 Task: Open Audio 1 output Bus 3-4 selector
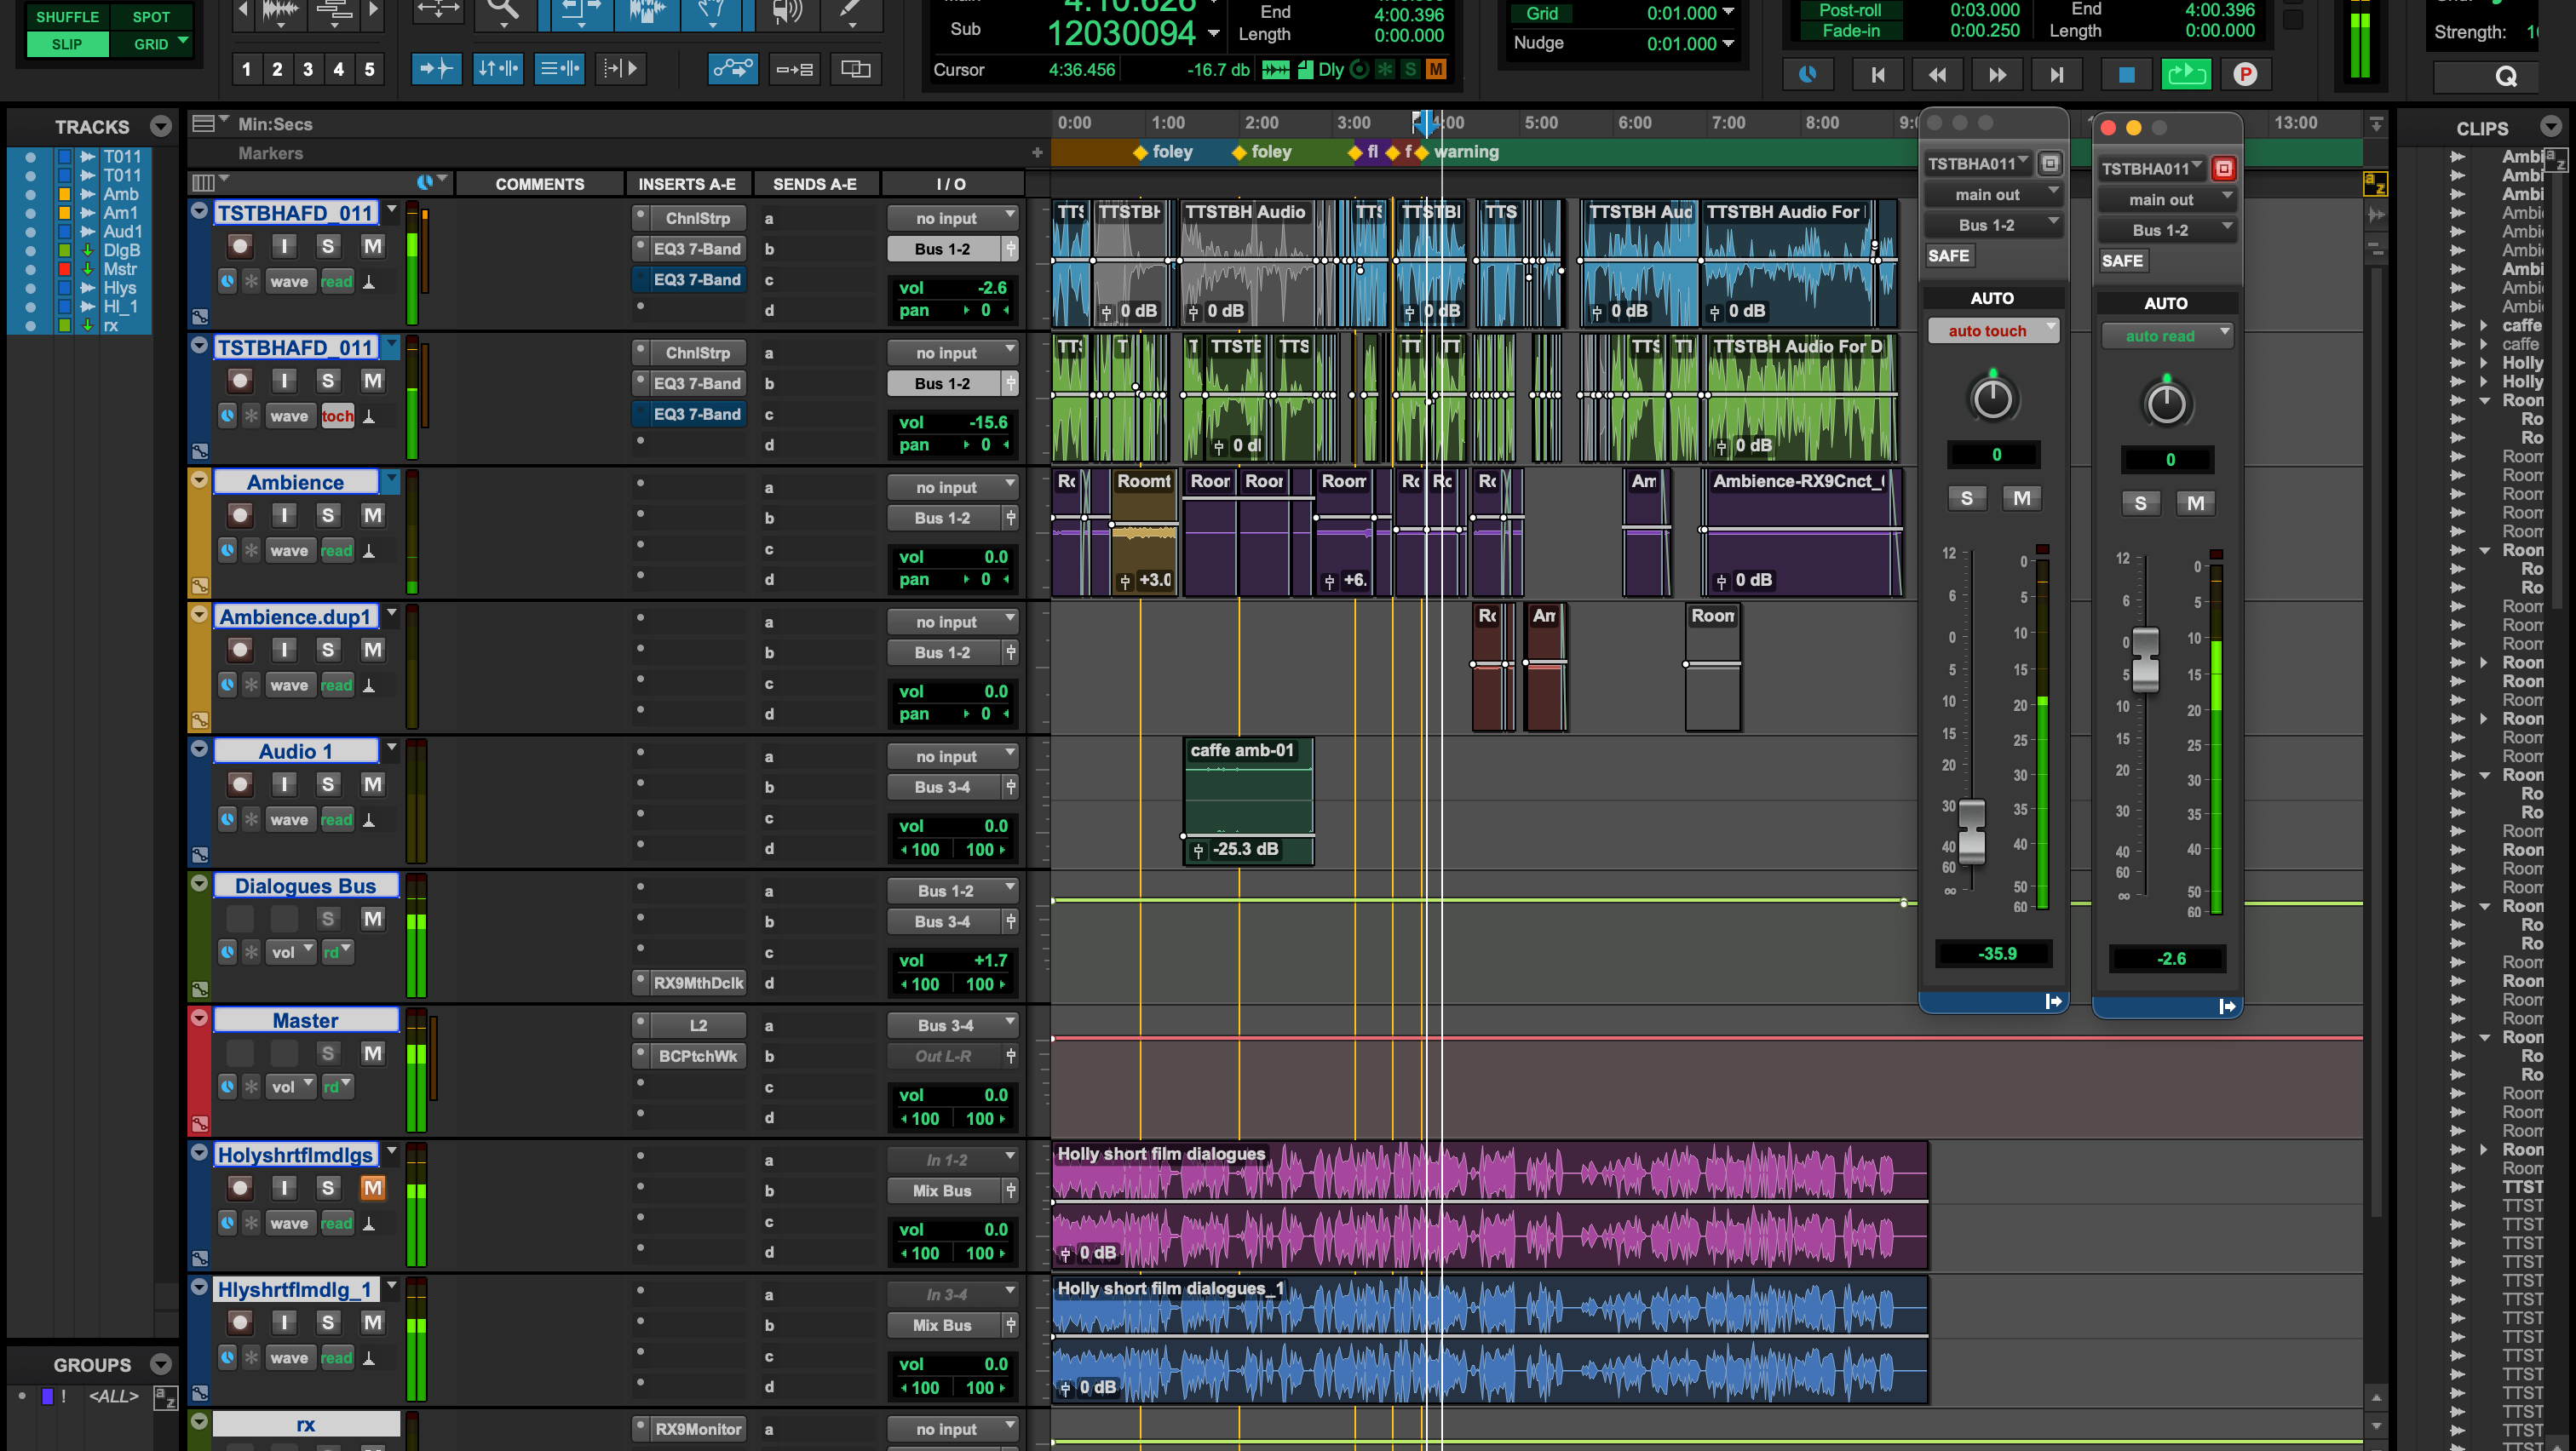[944, 788]
